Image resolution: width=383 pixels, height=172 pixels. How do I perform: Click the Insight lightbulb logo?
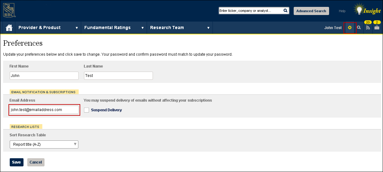[367, 10]
